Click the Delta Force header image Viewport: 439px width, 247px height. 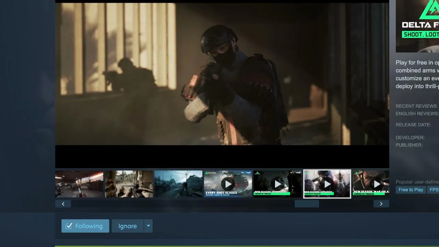tap(417, 26)
